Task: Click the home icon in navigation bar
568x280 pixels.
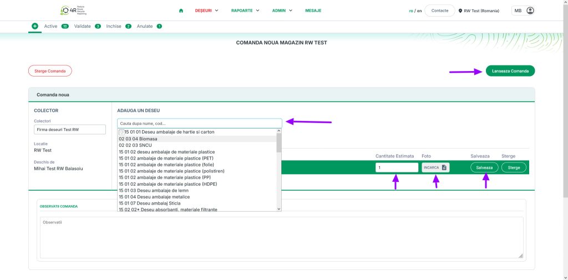Action: click(181, 11)
